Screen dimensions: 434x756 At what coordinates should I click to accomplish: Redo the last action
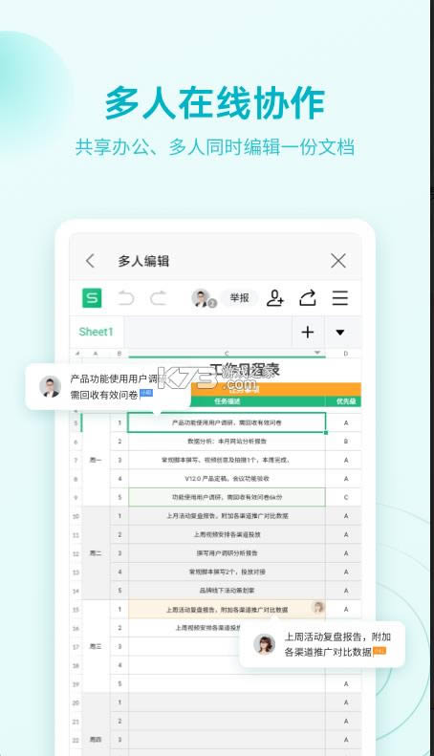(158, 298)
